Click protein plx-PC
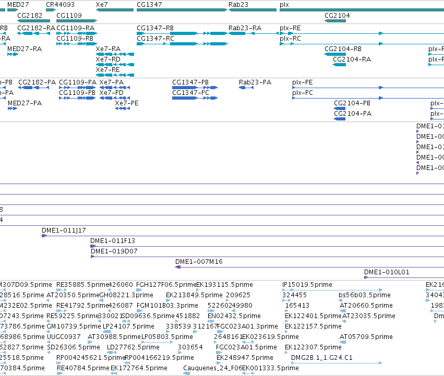Viewport: 444px width, 376px height. (x=368, y=98)
